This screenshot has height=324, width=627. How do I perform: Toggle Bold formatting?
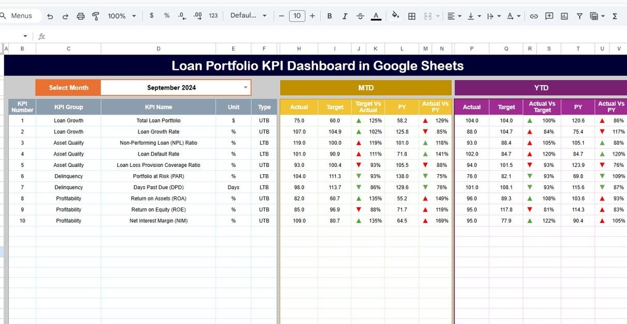330,16
